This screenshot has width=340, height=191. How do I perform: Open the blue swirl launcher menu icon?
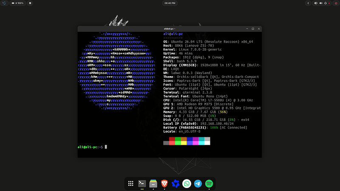(x=4, y=3)
